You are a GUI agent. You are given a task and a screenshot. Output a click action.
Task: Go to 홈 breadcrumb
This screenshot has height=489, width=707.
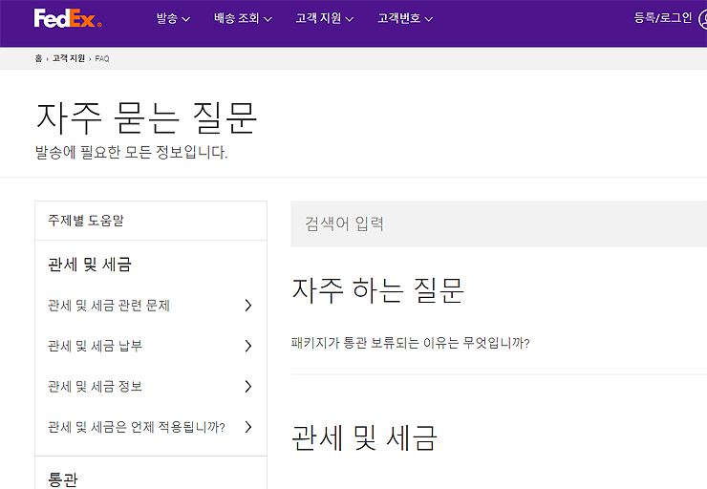click(38, 58)
